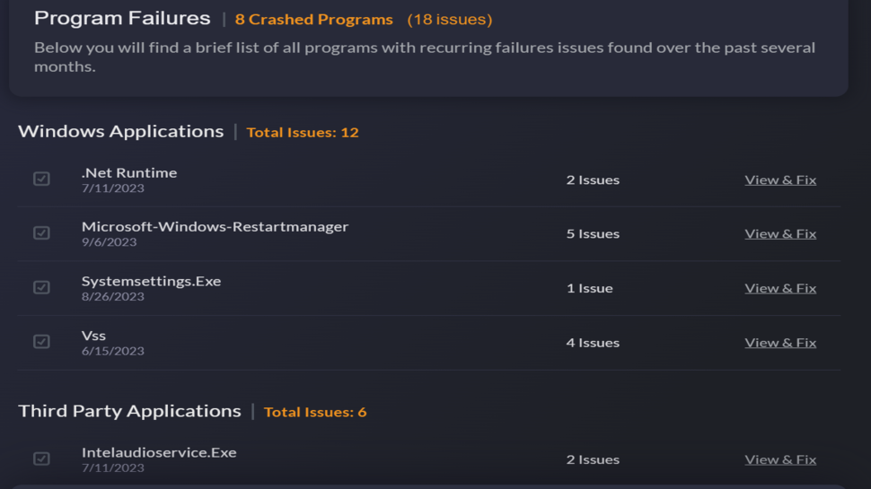Deselect the Systemsettings.Exe checkbox
The image size is (871, 489).
pyautogui.click(x=41, y=287)
